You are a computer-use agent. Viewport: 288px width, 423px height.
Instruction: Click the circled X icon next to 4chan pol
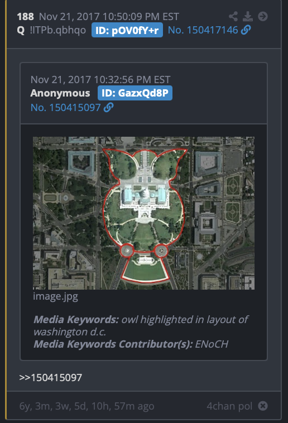pos(263,406)
